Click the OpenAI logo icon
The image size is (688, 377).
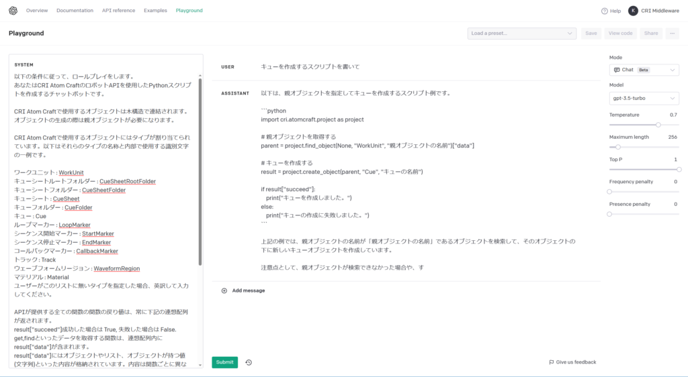(13, 11)
